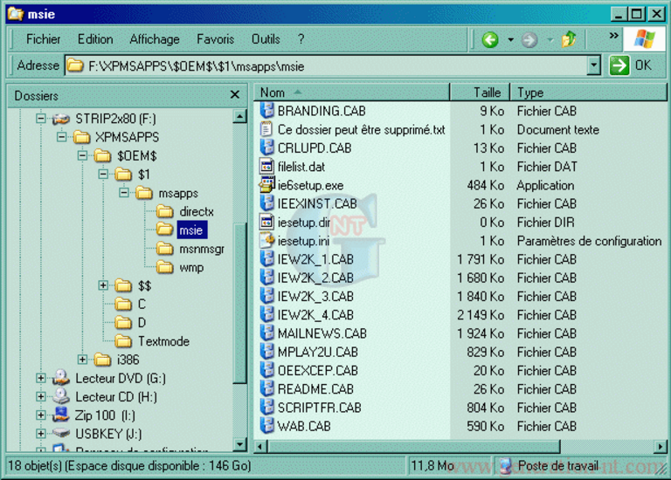Expand the i386 folder node
This screenshot has height=480, width=671.
[x=82, y=360]
